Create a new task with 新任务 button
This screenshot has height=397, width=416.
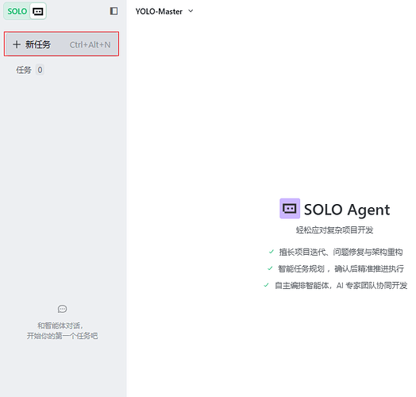[x=61, y=44]
